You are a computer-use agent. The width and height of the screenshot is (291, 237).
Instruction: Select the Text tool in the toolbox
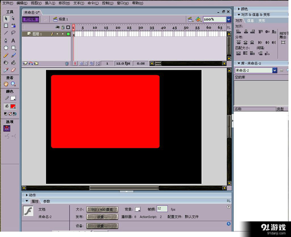13,40
